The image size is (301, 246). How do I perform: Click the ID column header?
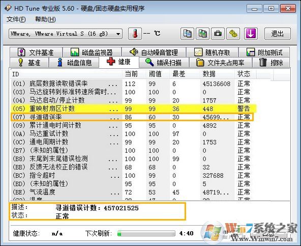pyautogui.click(x=66, y=74)
